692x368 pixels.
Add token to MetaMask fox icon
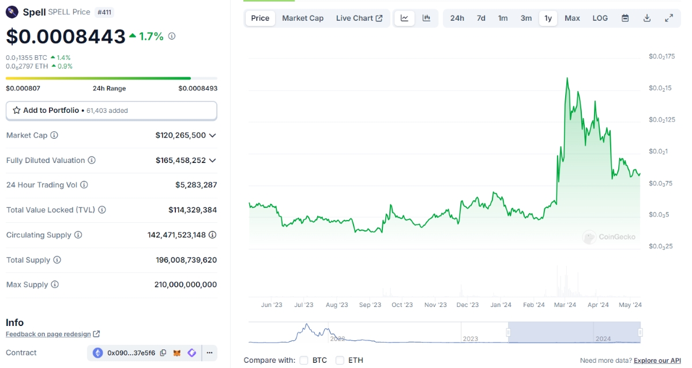[x=178, y=353]
